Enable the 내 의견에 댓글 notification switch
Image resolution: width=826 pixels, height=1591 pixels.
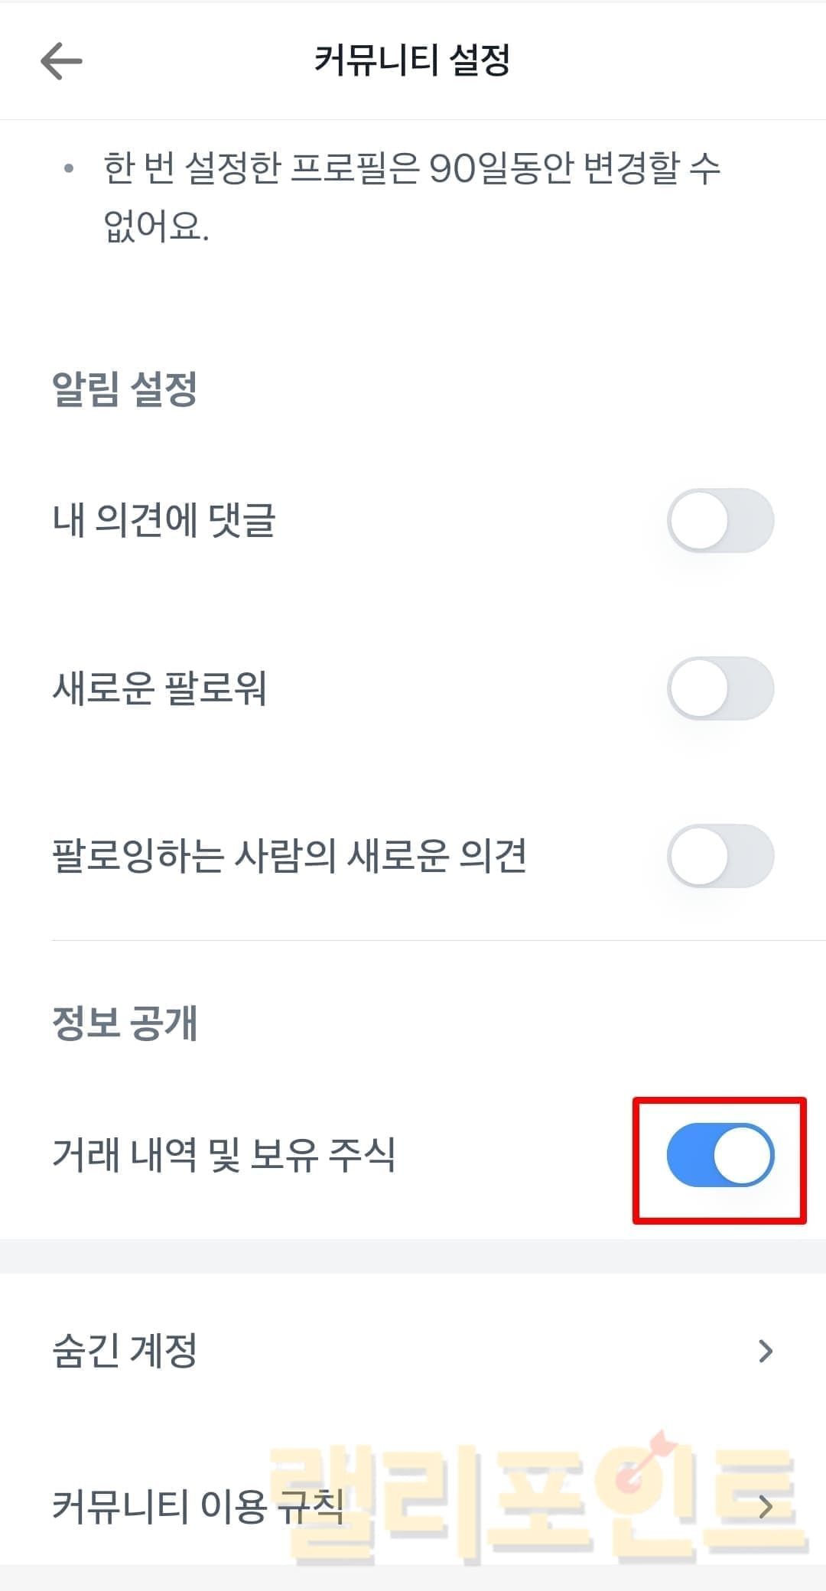[720, 521]
